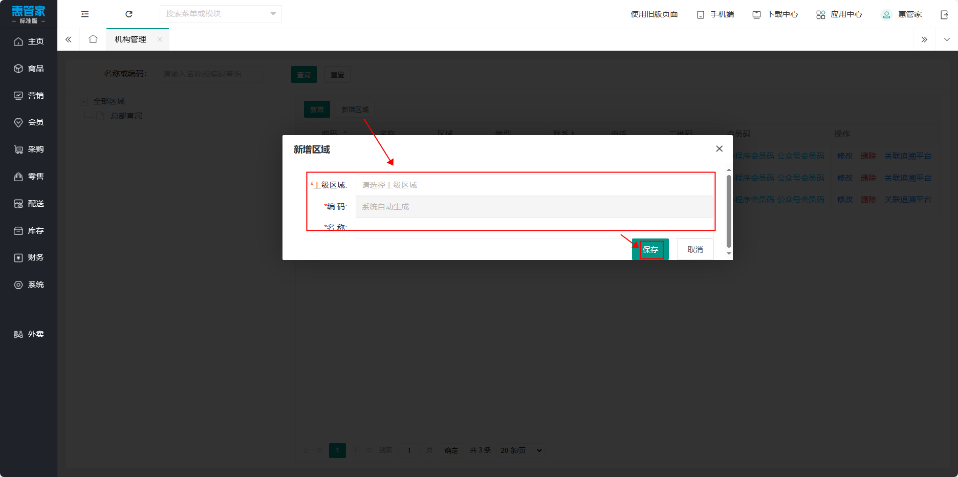Select 总部直属 in the region tree

[x=126, y=116]
